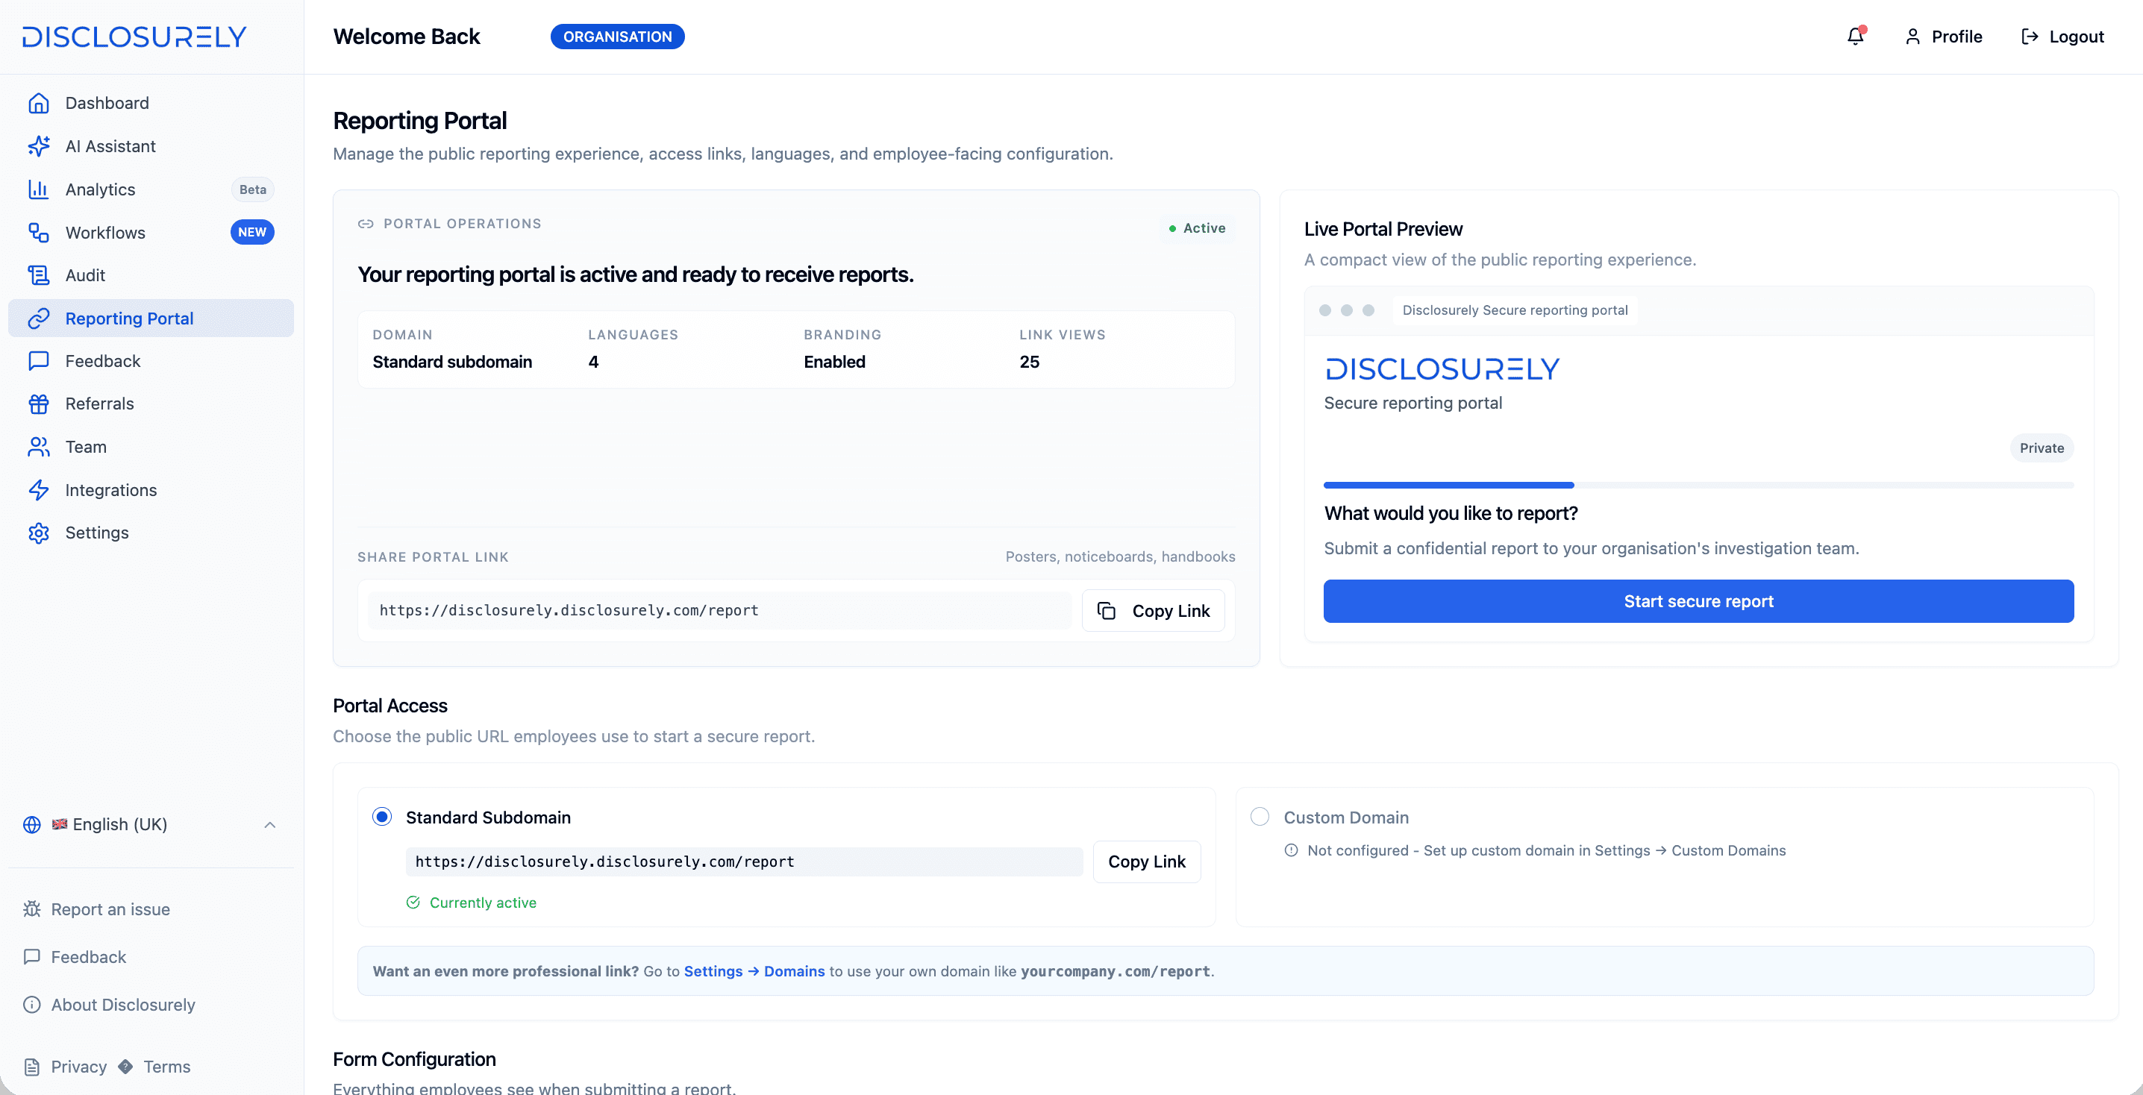Click the Audit scroll icon

click(x=38, y=275)
